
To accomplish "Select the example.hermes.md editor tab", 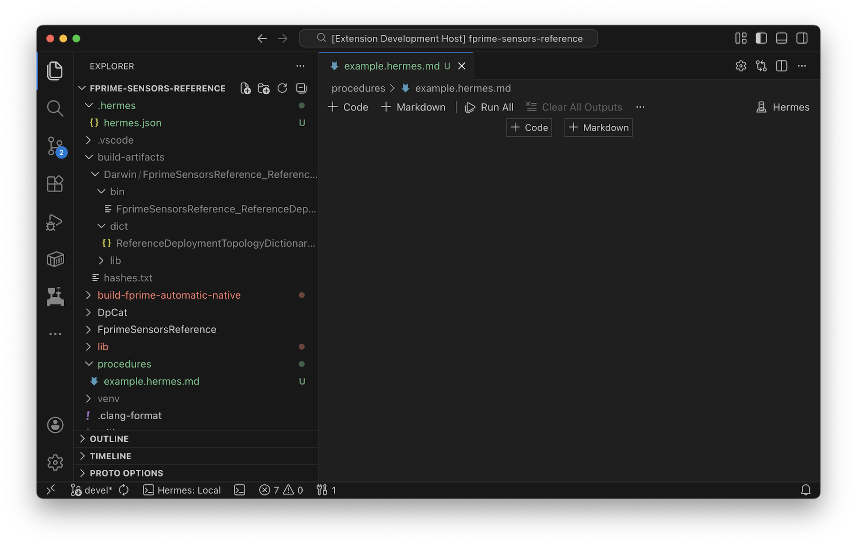I will point(391,66).
